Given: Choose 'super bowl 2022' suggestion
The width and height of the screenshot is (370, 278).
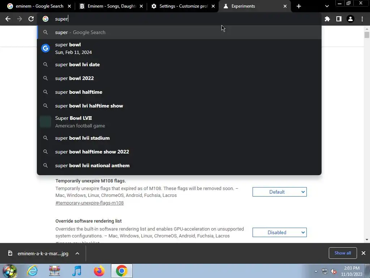Looking at the screenshot, I should point(179,78).
